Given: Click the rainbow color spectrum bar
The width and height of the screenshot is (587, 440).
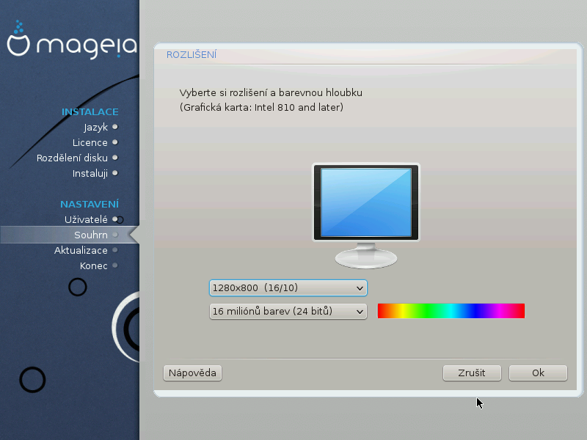Looking at the screenshot, I should point(451,311).
